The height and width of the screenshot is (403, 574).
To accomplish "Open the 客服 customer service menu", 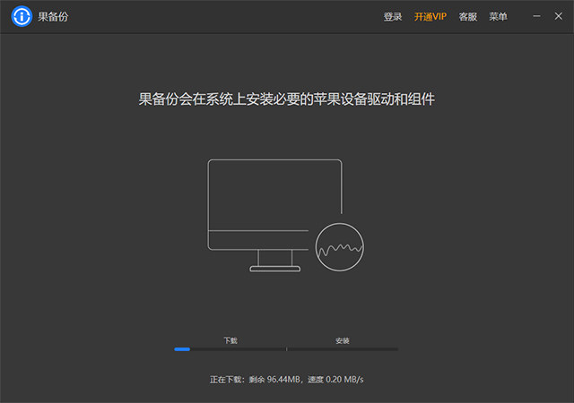I will click(x=468, y=17).
